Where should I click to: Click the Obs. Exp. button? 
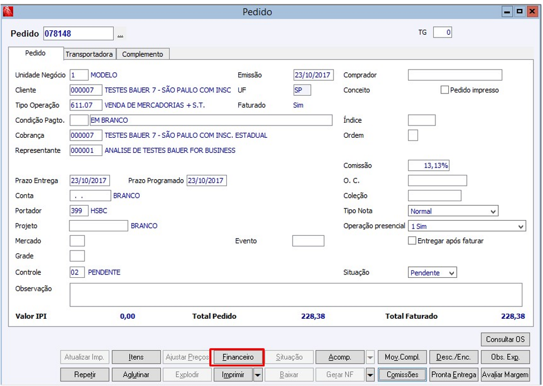(505, 357)
